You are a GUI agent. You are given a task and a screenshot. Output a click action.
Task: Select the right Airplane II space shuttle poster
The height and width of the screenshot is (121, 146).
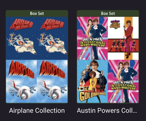click(x=52, y=38)
